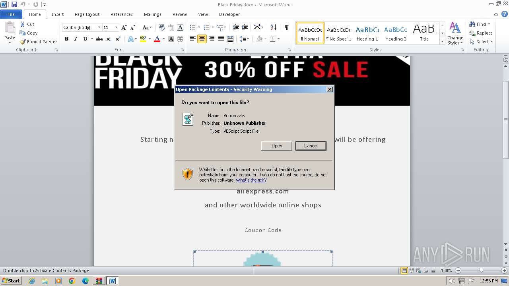
Task: Toggle Center alignment
Action: pos(202,39)
